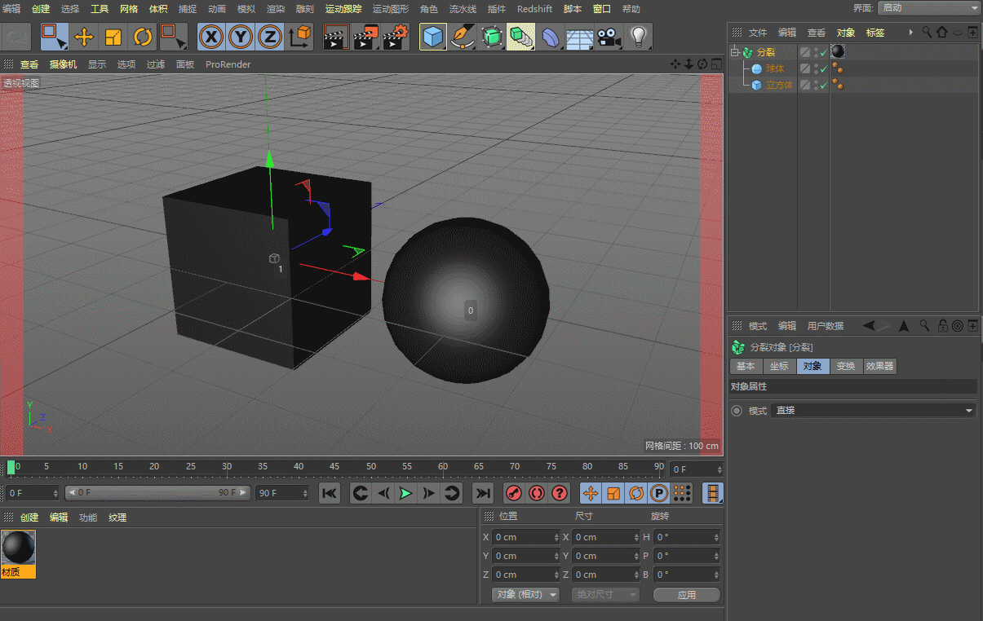Open the Pen spline tool

pos(463,37)
